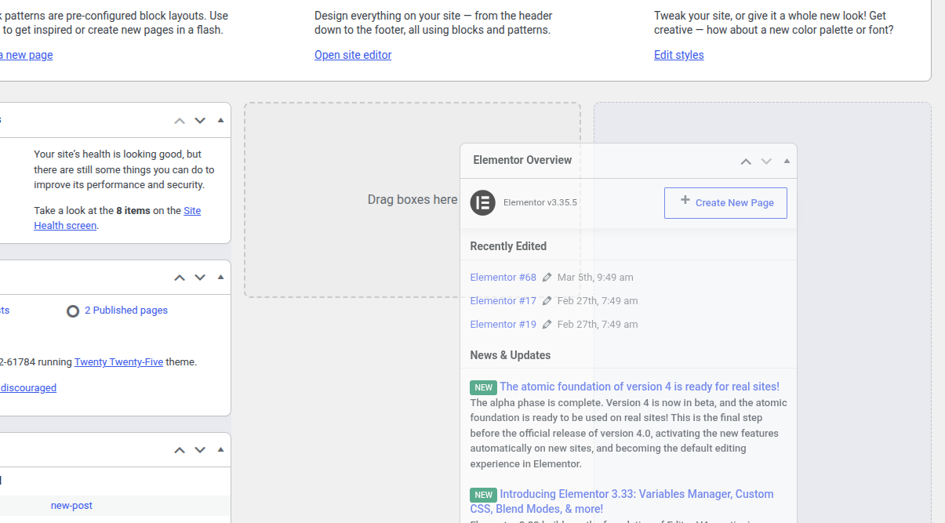Click pencil icon next to Elementor #17

pos(547,300)
